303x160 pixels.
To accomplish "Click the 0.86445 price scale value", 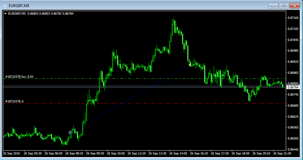I will click(293, 150).
